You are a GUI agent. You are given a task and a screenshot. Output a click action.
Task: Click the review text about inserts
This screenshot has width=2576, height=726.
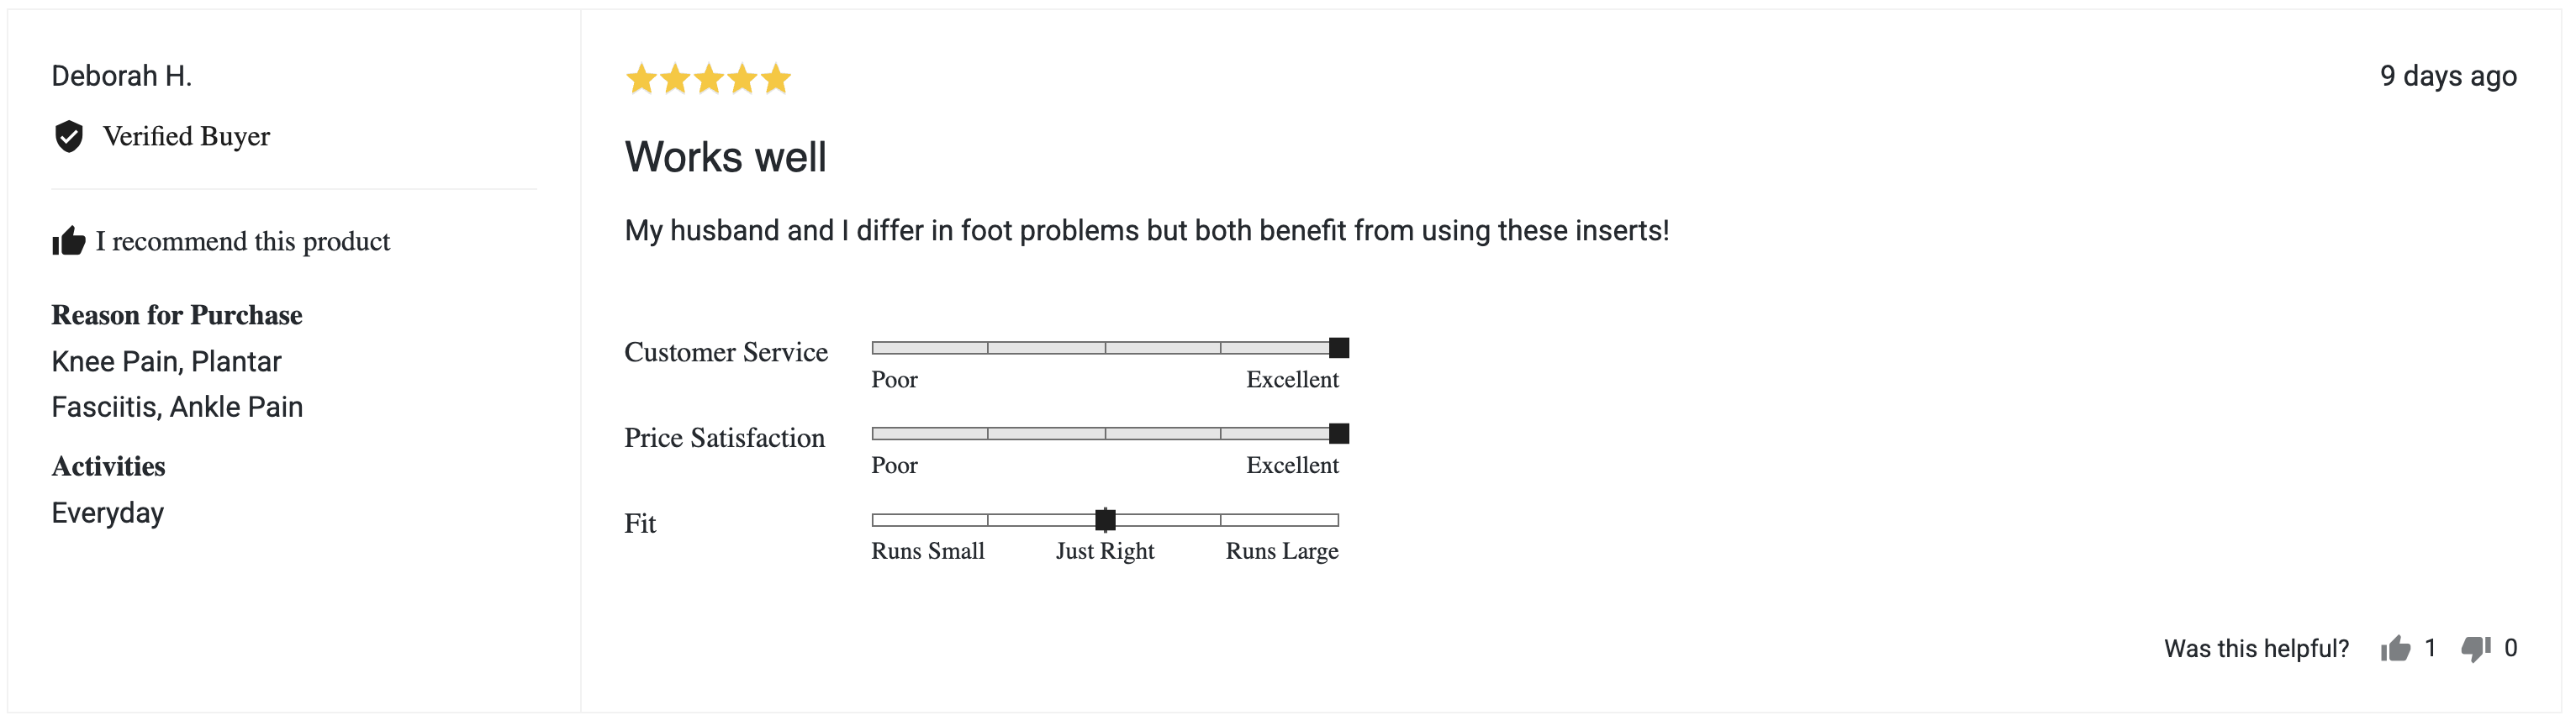pos(1147,231)
